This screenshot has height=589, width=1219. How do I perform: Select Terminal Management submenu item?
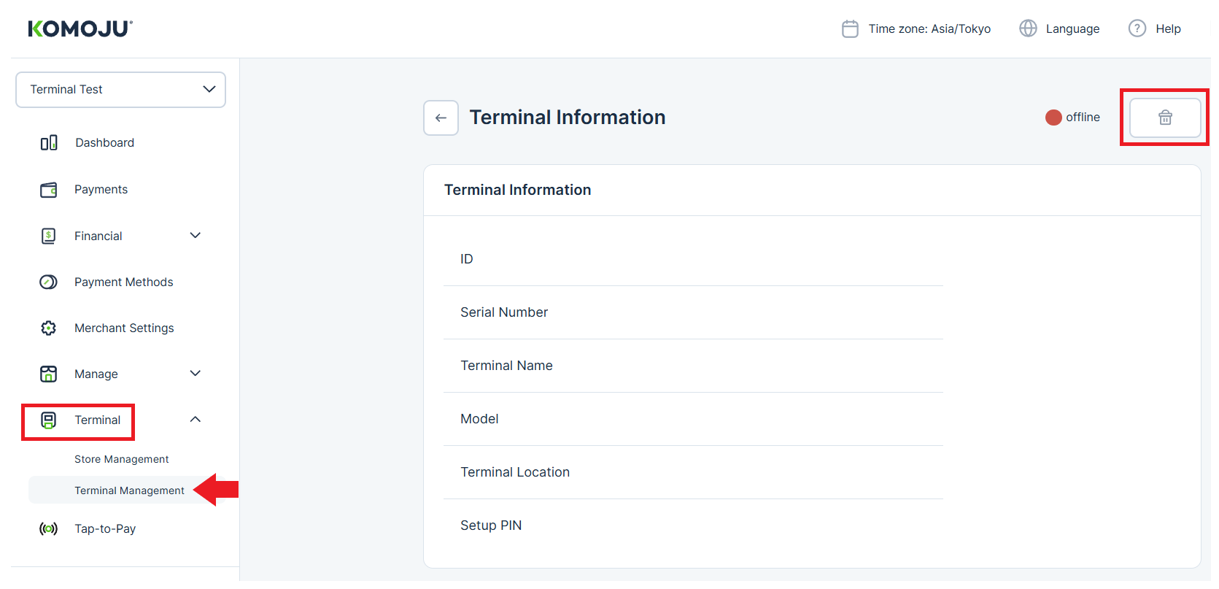tap(129, 490)
